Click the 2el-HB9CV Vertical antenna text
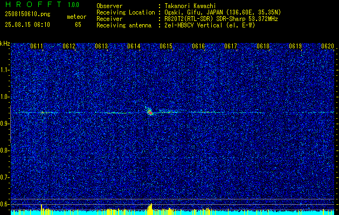Viewport: 339px width, 215px height. tap(210, 25)
